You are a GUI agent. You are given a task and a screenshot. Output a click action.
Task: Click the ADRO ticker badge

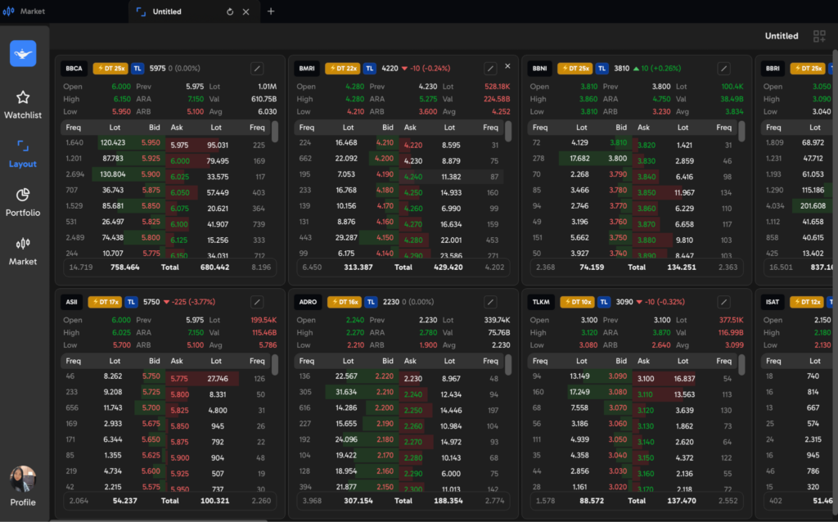point(308,302)
